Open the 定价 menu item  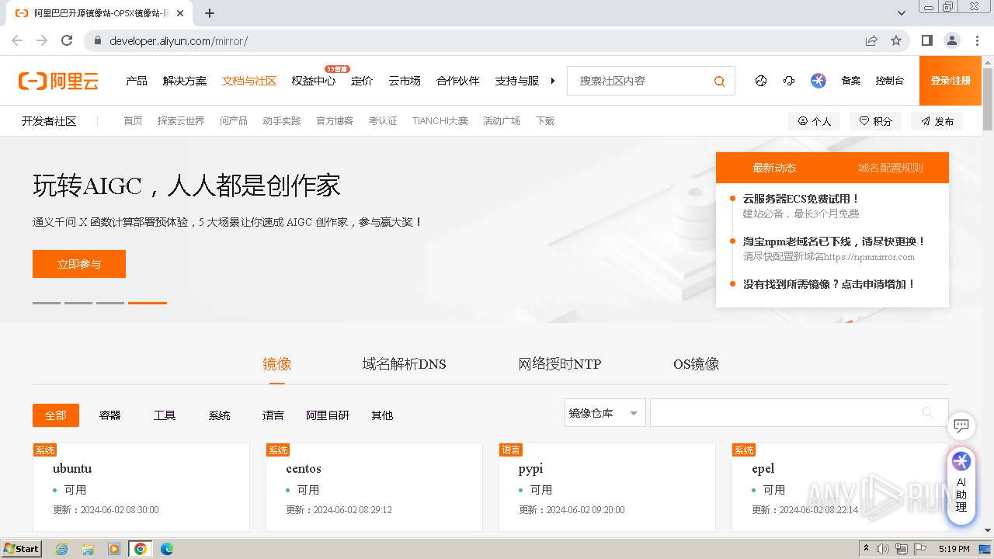[362, 81]
